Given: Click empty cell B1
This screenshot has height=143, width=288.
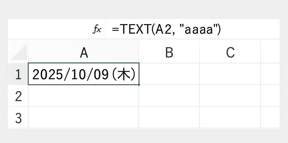Looking at the screenshot, I should (x=169, y=74).
